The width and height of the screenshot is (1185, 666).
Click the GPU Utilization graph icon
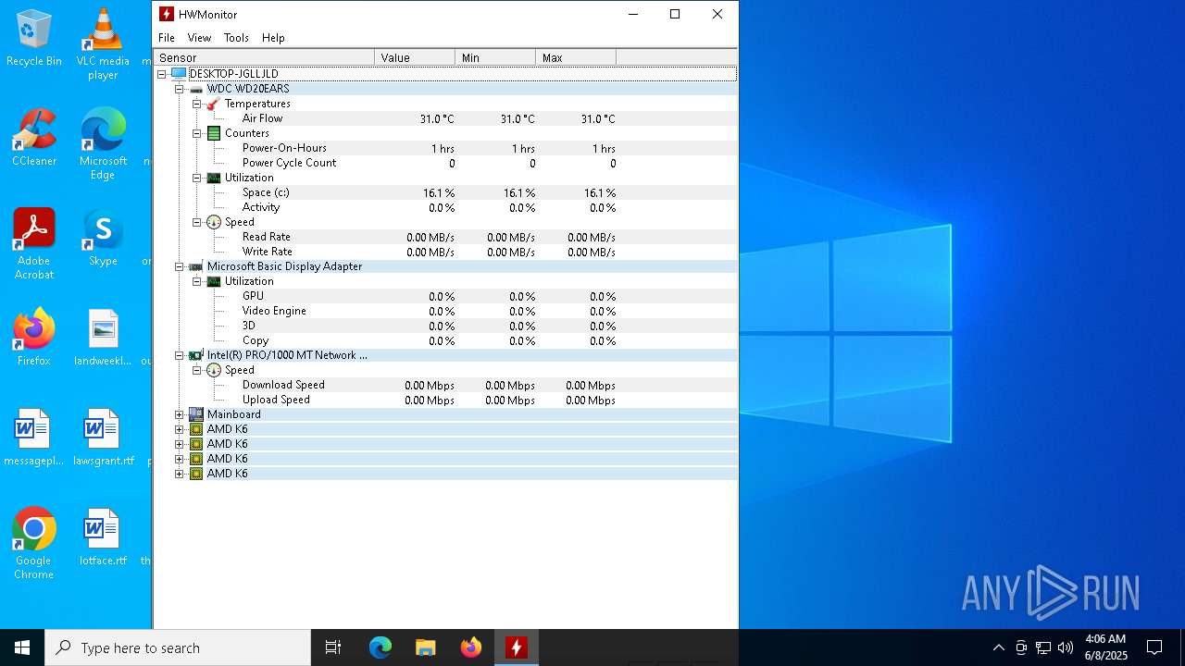coord(214,281)
